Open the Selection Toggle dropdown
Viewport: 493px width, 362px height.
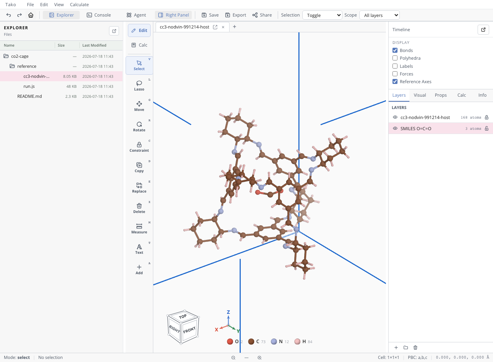click(322, 15)
